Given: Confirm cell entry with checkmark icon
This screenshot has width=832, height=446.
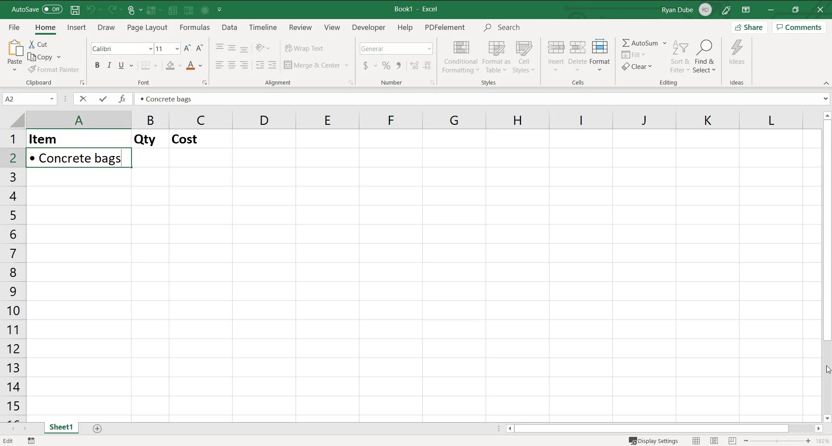Looking at the screenshot, I should pos(103,99).
